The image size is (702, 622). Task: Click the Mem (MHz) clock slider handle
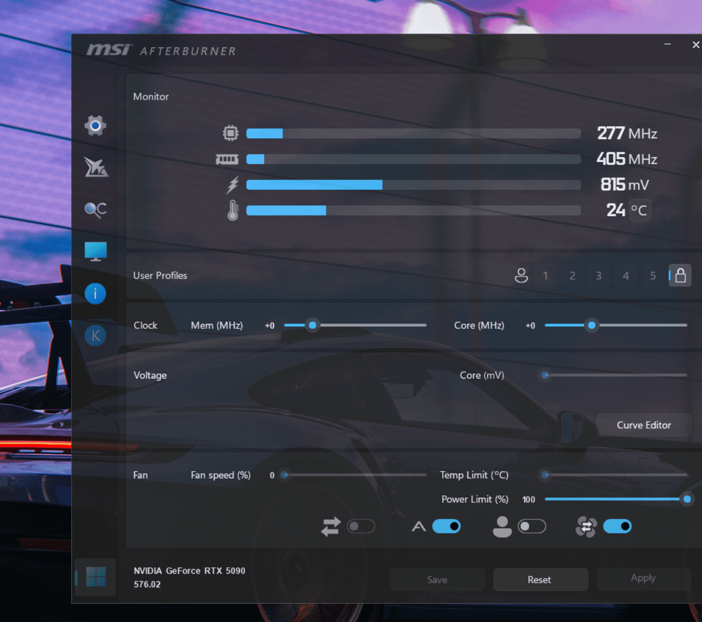pyautogui.click(x=312, y=325)
